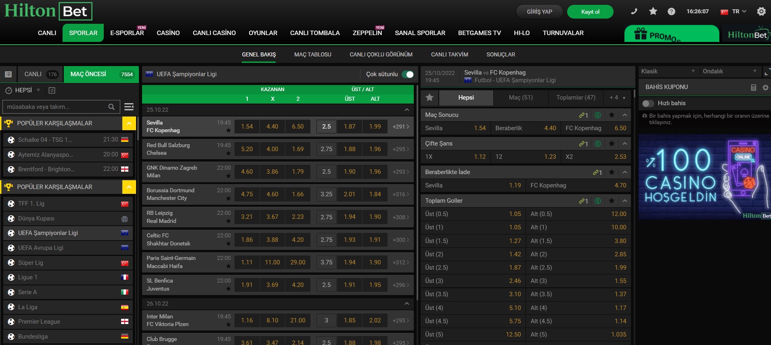Click search magnifier in match search box
The image size is (771, 345).
(x=111, y=107)
